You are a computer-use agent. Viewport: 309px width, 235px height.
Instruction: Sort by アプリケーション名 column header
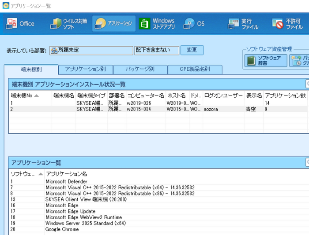66,174
